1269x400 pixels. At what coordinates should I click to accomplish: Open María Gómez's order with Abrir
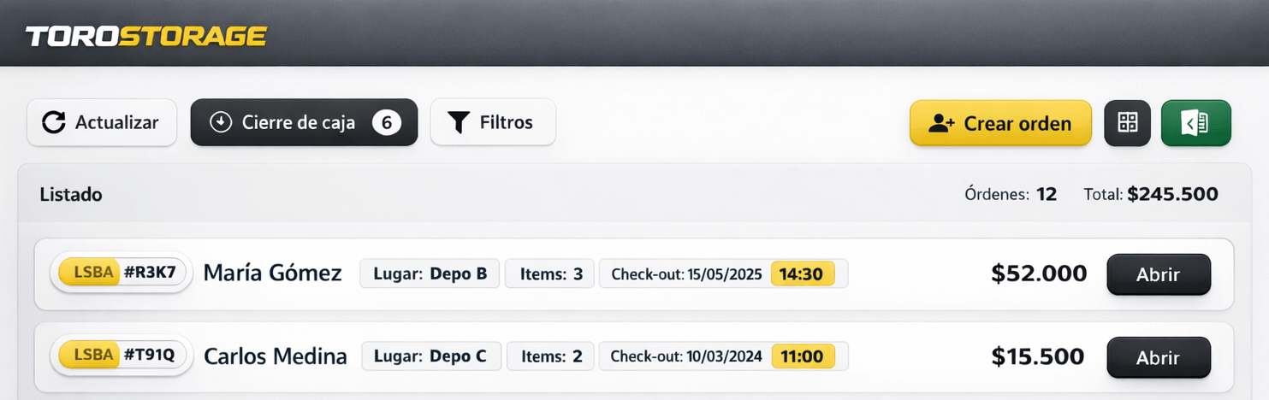(1158, 274)
